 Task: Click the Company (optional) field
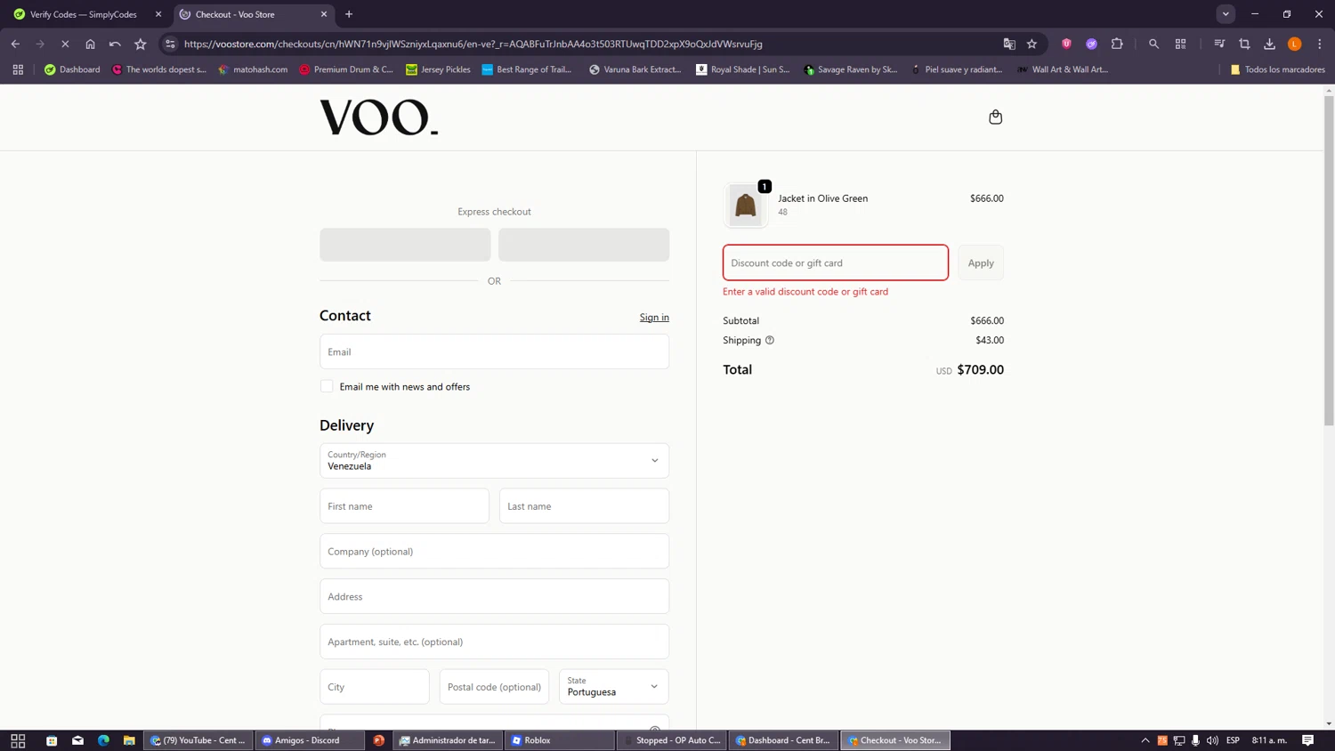(x=494, y=552)
